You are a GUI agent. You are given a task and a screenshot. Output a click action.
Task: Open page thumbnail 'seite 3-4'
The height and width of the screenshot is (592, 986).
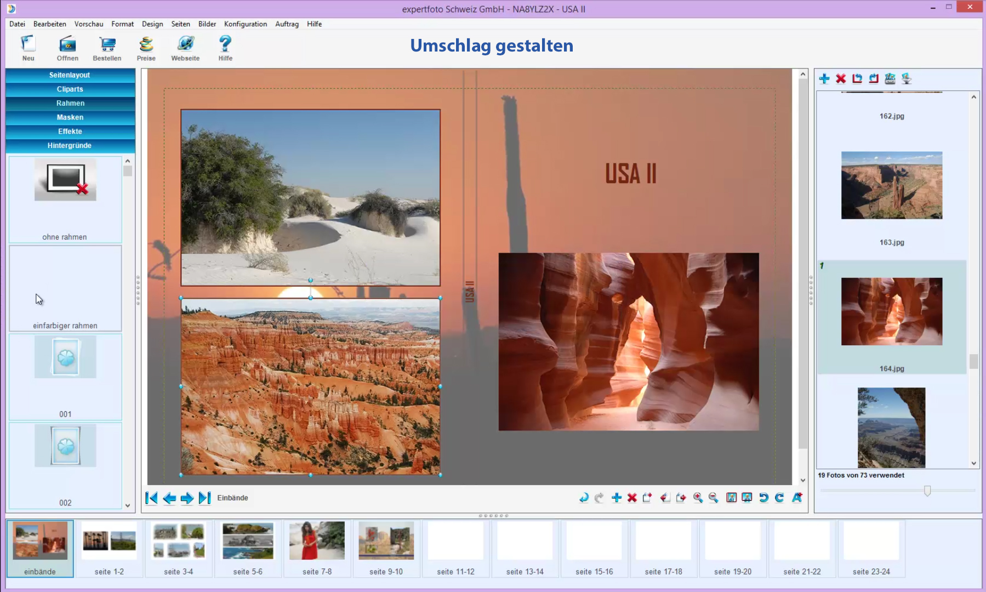179,548
